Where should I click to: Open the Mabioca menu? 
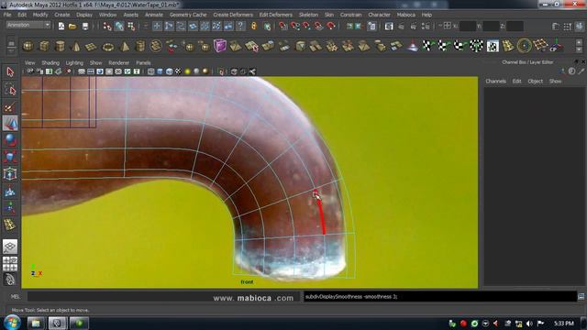point(405,15)
